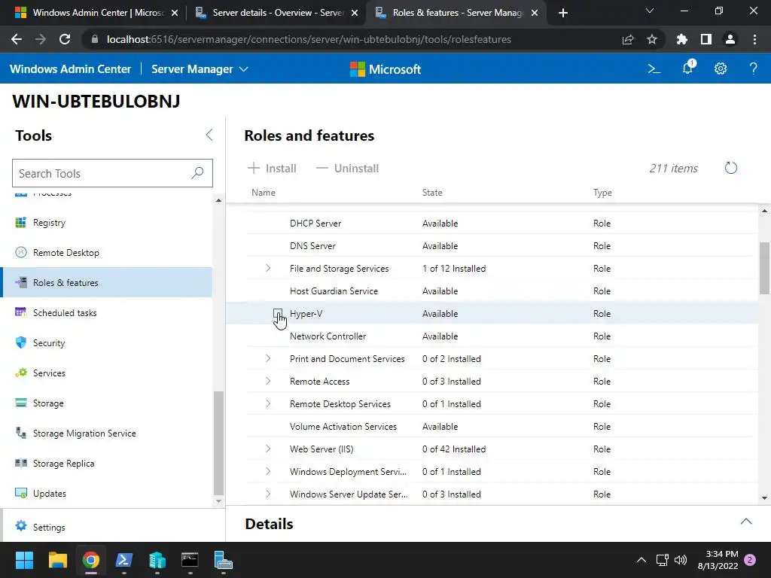Launch PowerShell from the taskbar
This screenshot has width=771, height=578.
(124, 560)
